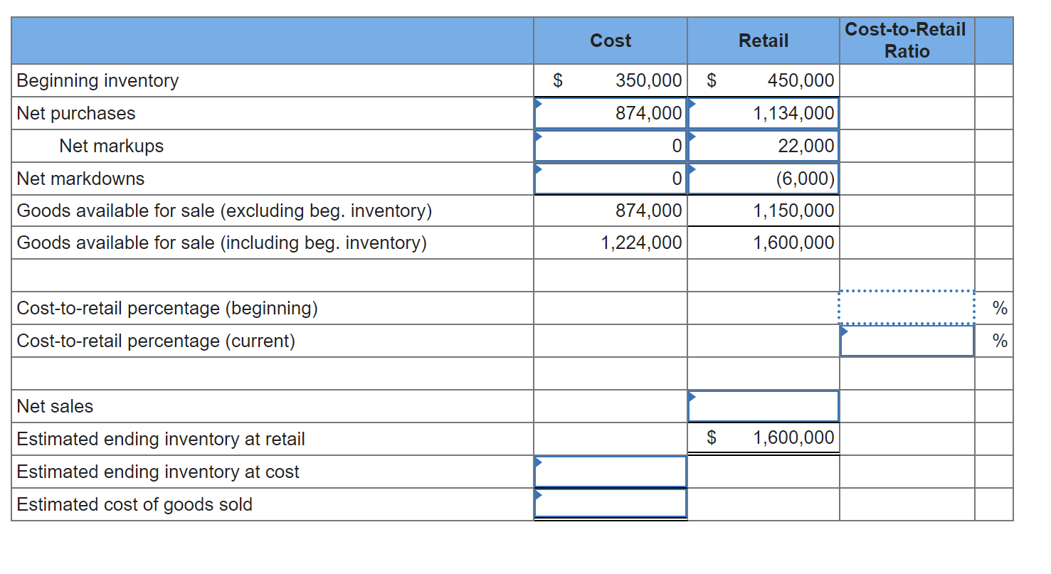This screenshot has width=1051, height=574.
Task: Click the Beginning inventory retail value 450,000
Action: tap(801, 80)
